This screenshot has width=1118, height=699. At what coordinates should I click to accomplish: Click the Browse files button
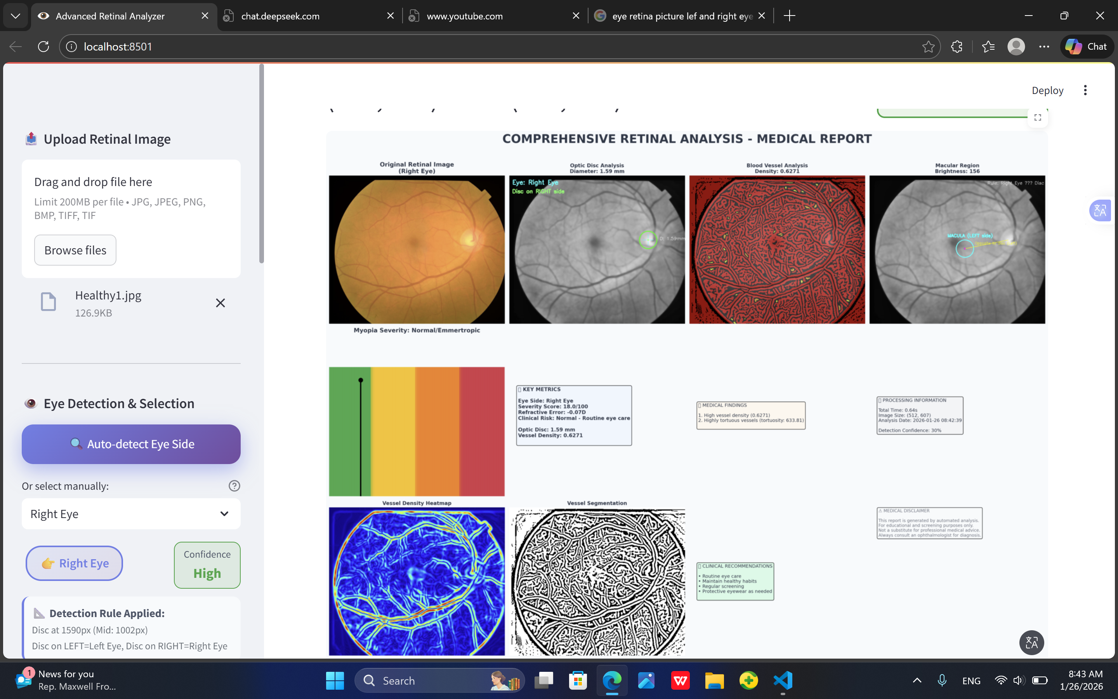[x=75, y=250]
